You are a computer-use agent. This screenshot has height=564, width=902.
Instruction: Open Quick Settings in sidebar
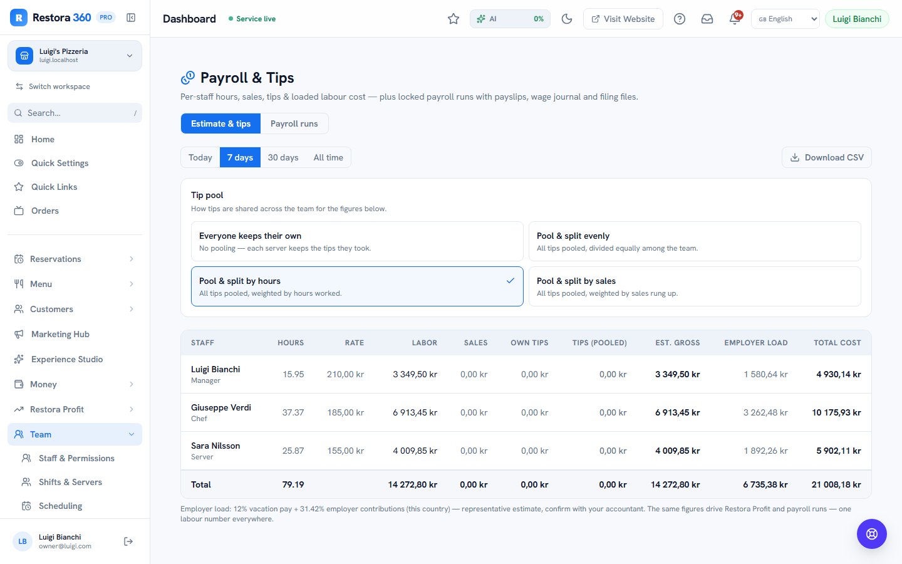coord(75,163)
